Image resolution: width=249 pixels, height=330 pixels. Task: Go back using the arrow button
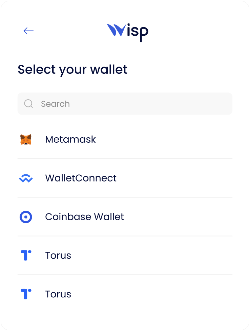tap(28, 31)
